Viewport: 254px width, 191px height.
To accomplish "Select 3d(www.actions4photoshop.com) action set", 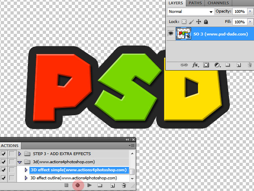I will (x=64, y=162).
